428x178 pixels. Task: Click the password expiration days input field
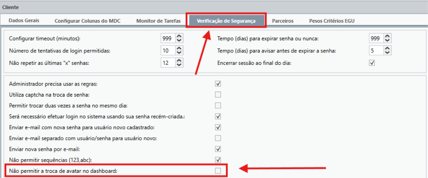(x=376, y=38)
